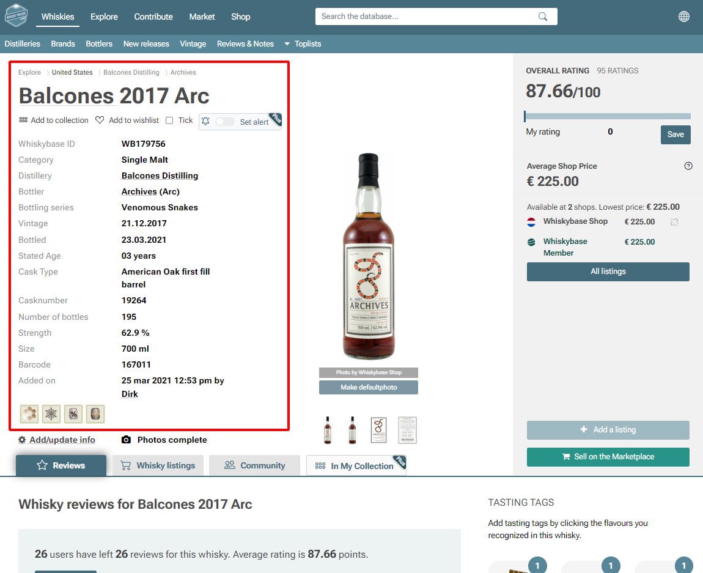703x573 pixels.
Task: Click the main bottle photo
Action: tap(369, 256)
